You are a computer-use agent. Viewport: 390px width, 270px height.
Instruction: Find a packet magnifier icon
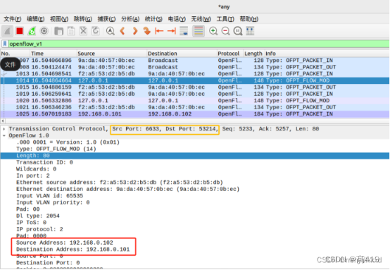[x=111, y=31]
